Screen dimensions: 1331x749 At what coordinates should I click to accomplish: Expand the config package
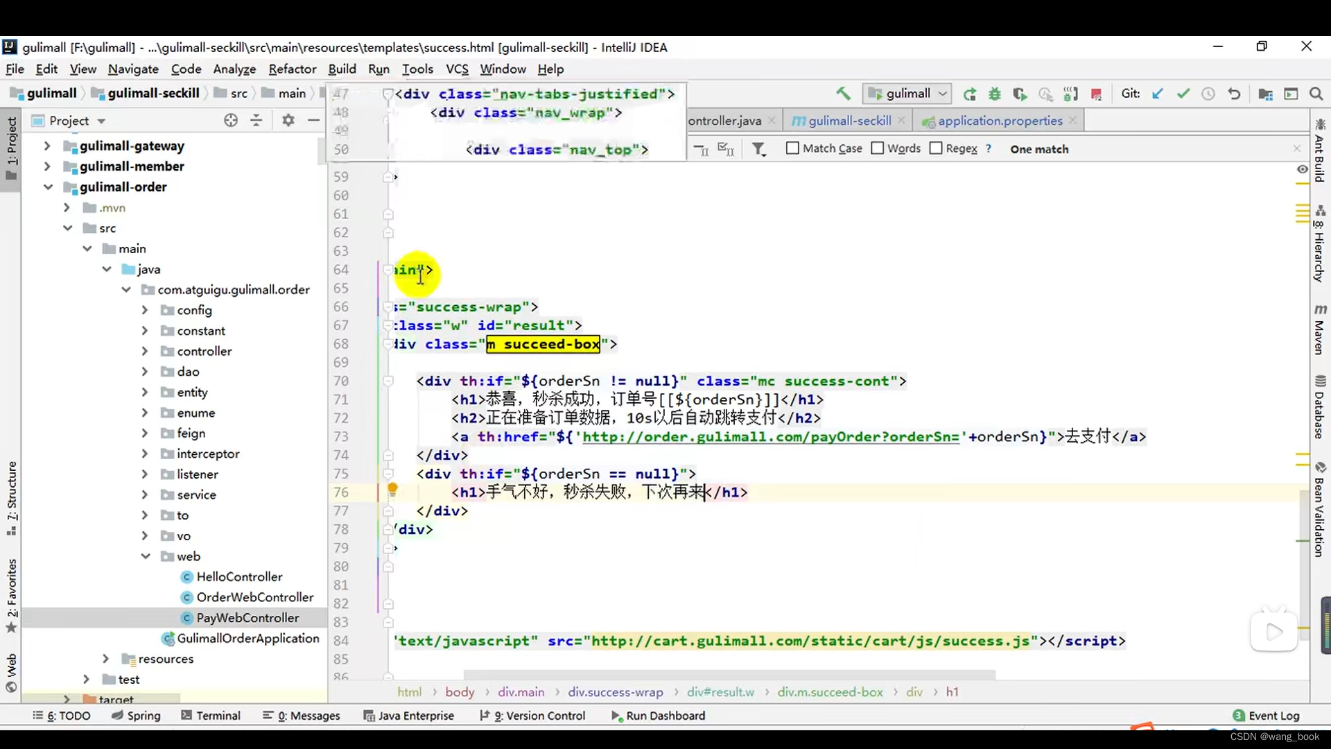point(144,310)
